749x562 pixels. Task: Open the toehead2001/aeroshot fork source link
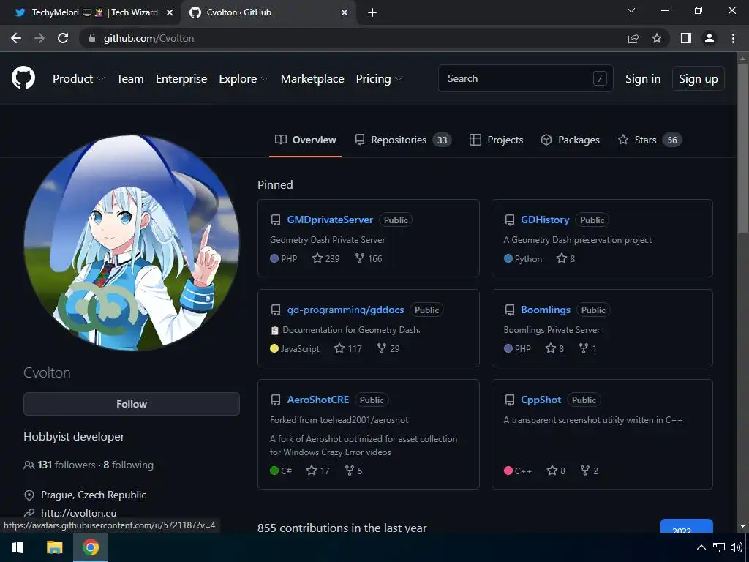point(364,420)
